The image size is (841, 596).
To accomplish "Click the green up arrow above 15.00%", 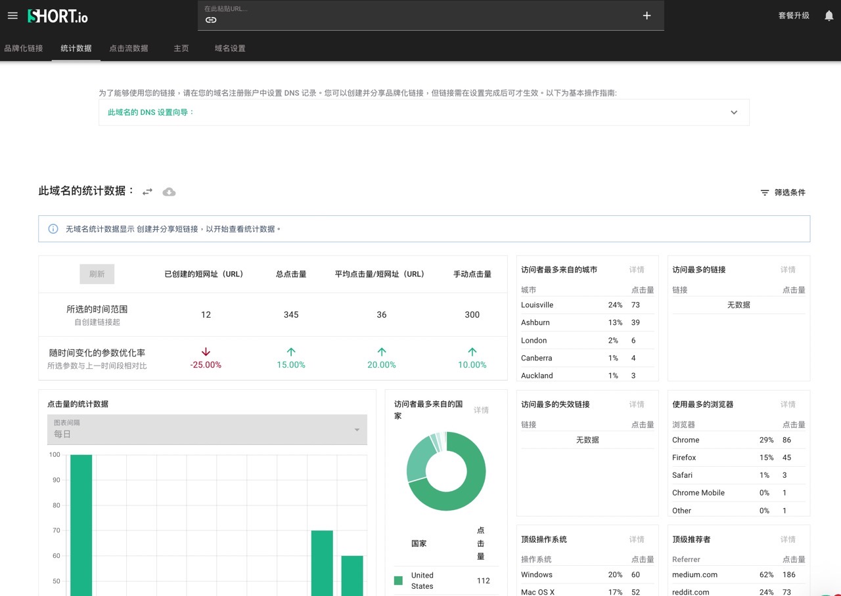I will click(x=291, y=352).
